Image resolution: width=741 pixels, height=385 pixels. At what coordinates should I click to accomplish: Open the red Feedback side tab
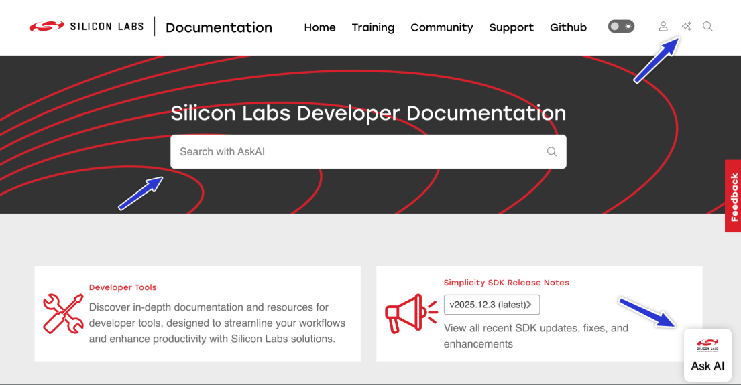click(733, 196)
